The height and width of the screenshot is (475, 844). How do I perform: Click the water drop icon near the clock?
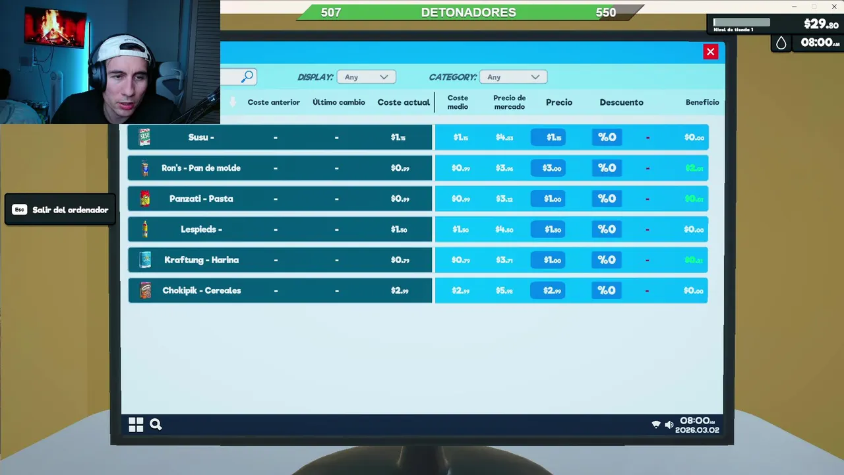click(x=781, y=43)
